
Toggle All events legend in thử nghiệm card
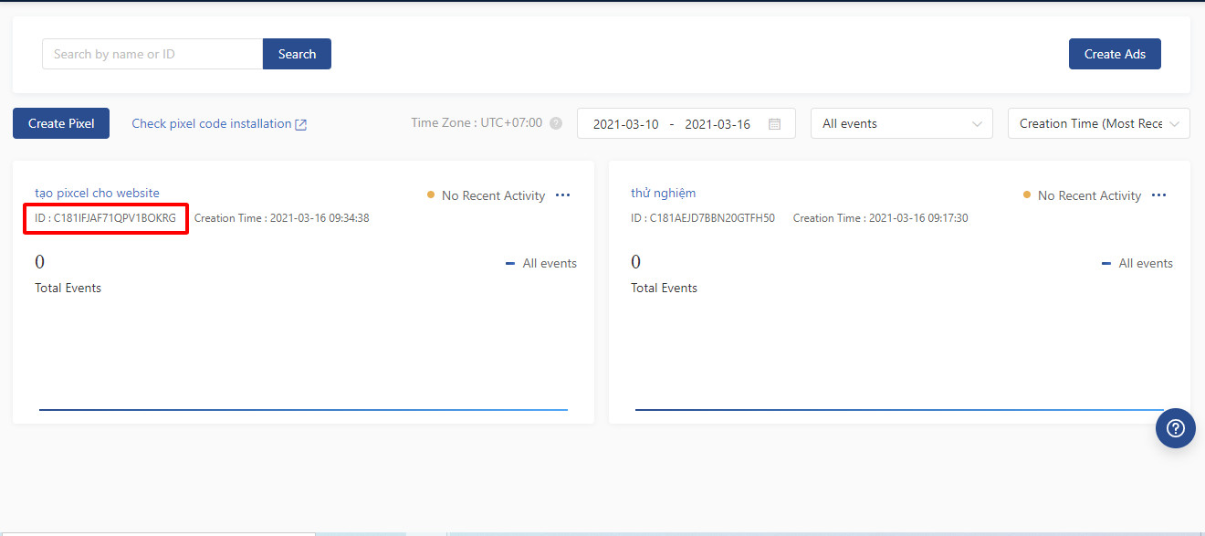click(x=1137, y=263)
